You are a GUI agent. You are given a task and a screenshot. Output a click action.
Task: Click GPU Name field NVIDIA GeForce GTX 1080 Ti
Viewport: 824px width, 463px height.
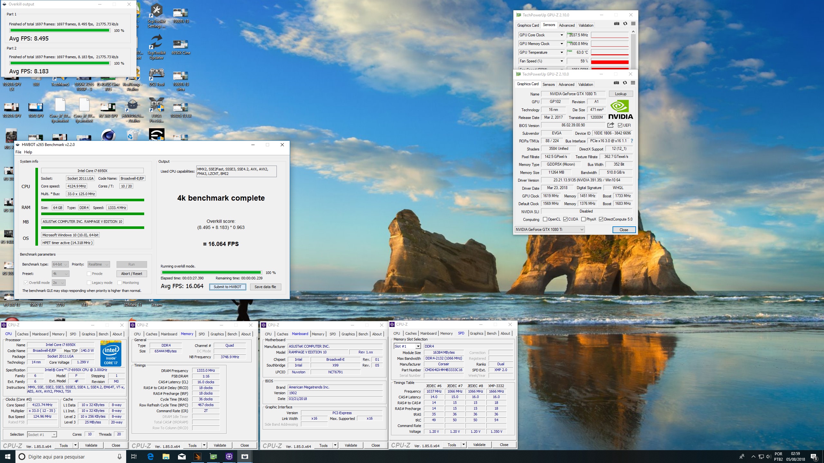click(573, 94)
